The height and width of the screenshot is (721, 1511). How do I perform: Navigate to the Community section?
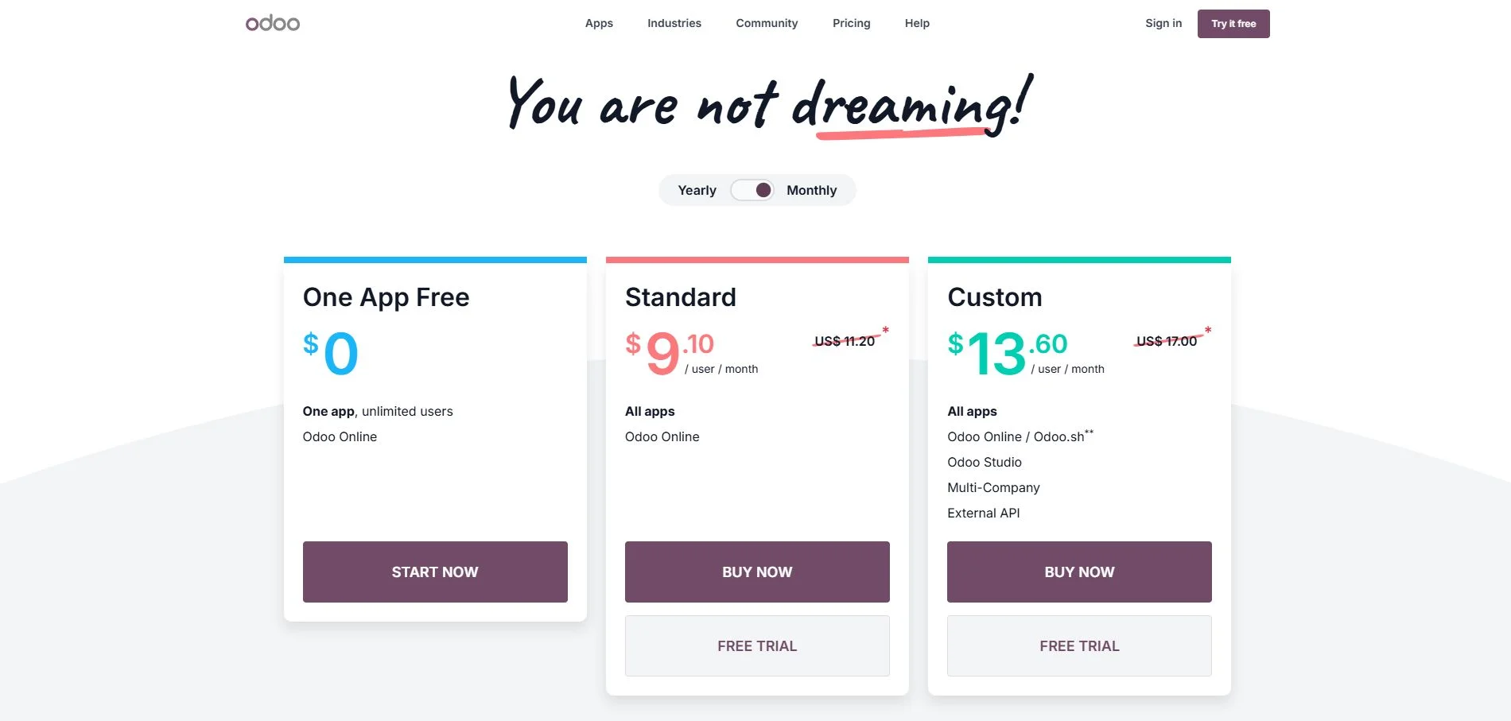766,23
